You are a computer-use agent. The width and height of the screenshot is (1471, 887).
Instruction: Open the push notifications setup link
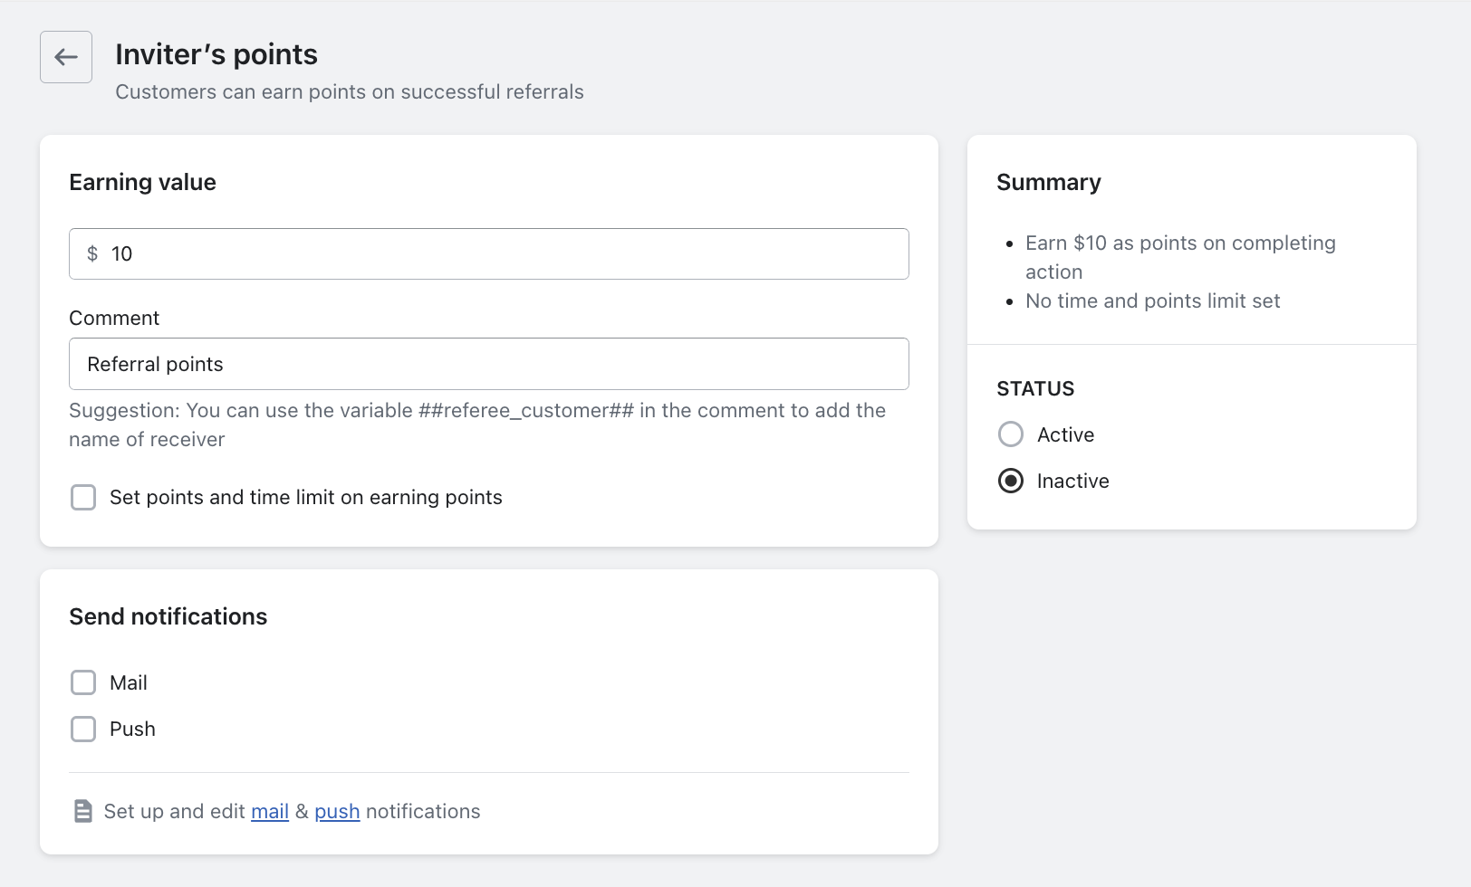[x=337, y=812]
